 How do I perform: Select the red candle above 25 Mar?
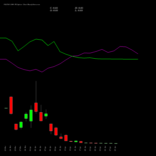(x=16, y=127)
